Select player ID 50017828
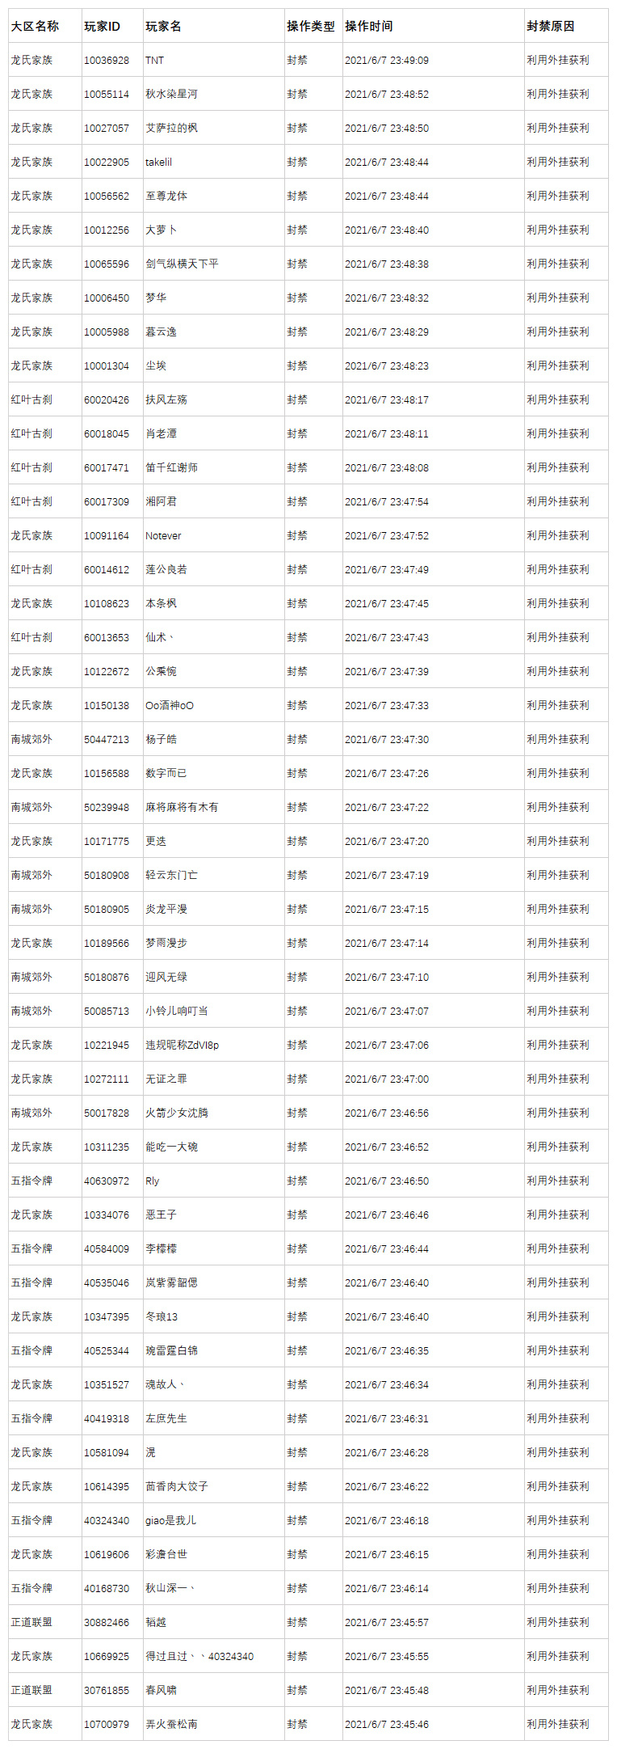The width and height of the screenshot is (617, 1749). tap(107, 1113)
